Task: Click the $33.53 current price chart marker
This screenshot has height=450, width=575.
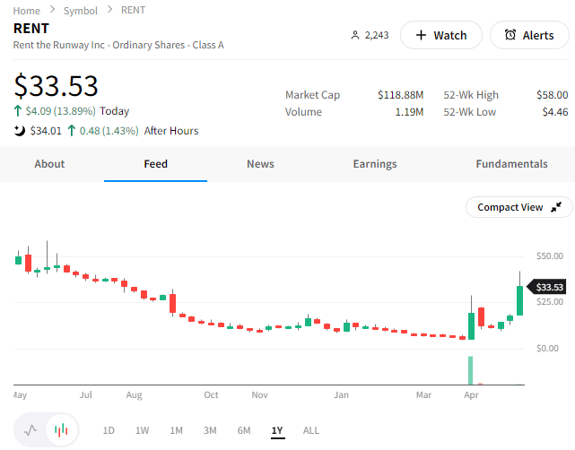Action: pos(546,287)
